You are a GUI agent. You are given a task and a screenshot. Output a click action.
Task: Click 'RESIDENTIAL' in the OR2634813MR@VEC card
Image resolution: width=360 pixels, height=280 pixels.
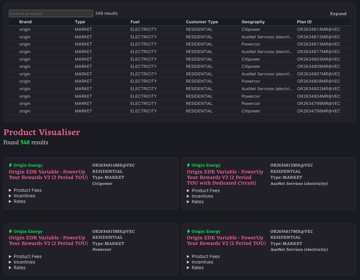point(107,237)
